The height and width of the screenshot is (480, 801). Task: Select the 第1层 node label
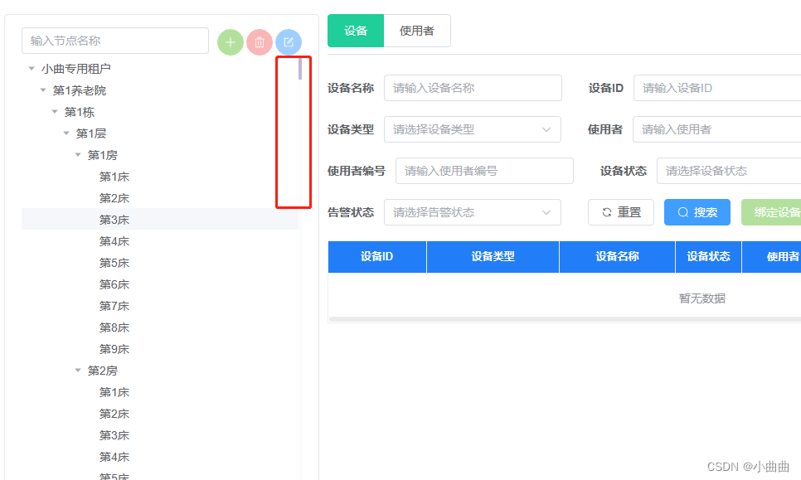pos(91,133)
